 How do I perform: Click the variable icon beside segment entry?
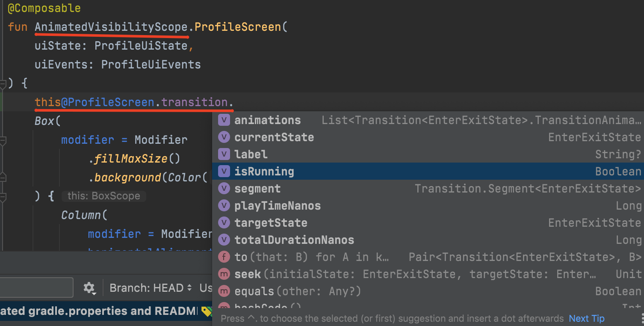(224, 188)
